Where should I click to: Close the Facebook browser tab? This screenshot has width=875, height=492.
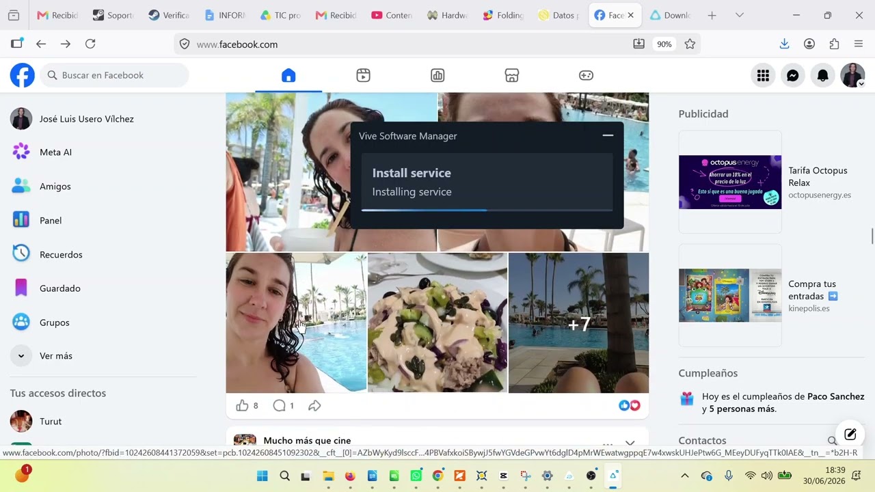(x=630, y=15)
